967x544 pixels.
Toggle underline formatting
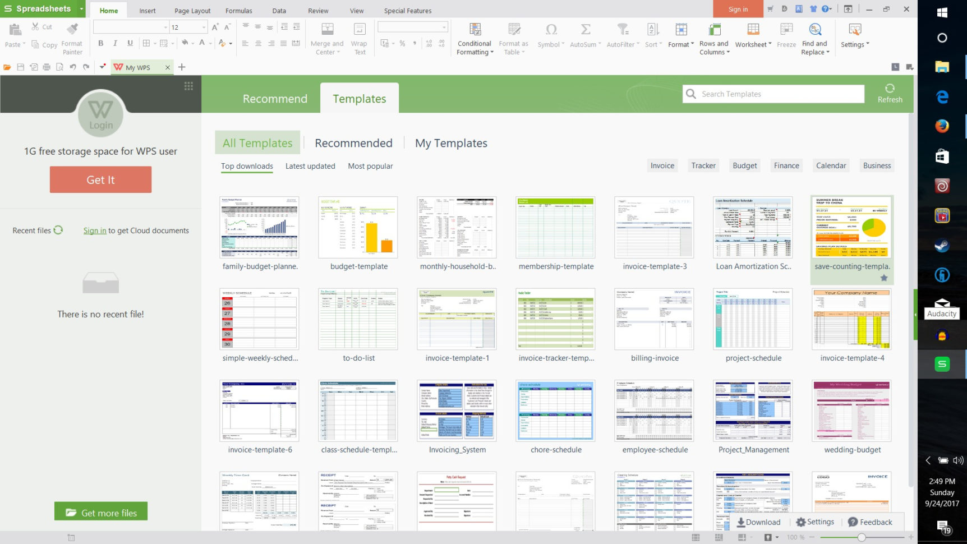click(x=130, y=43)
